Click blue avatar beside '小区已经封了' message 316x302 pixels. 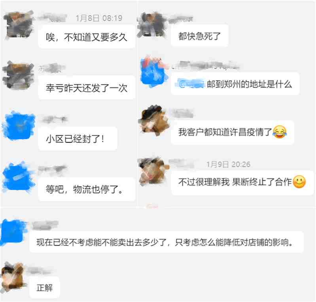point(19,126)
